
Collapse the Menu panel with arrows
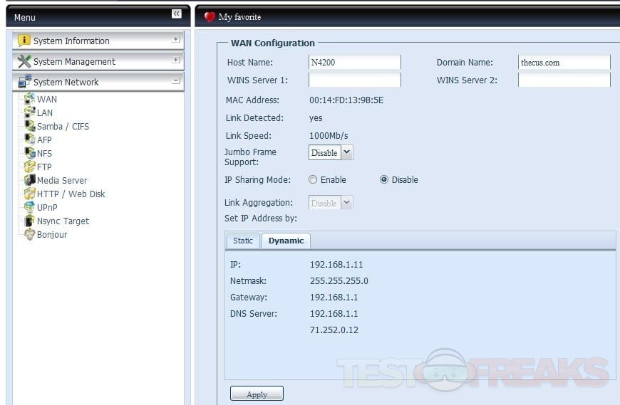click(176, 14)
